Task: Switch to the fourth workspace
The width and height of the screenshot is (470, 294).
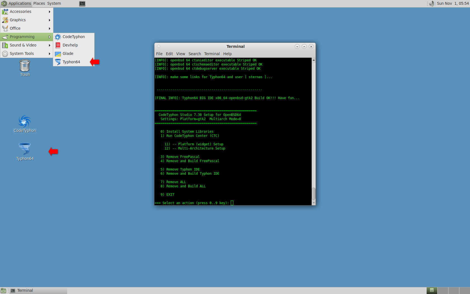Action: [464, 290]
